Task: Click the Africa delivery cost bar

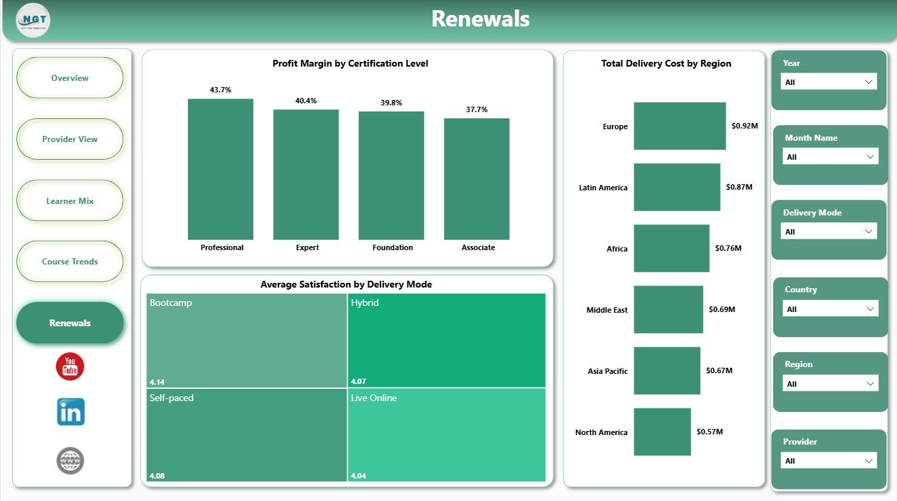Action: coord(672,248)
